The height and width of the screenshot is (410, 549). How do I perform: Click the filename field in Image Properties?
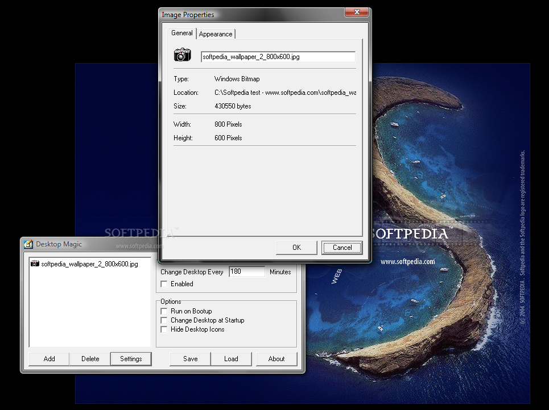pos(278,57)
